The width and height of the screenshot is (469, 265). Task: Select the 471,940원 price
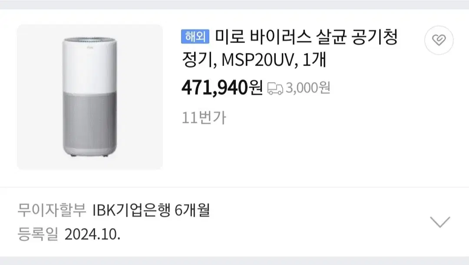(222, 88)
